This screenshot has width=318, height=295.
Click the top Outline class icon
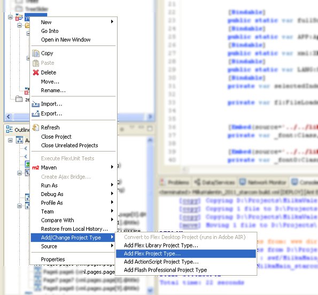tap(19, 140)
